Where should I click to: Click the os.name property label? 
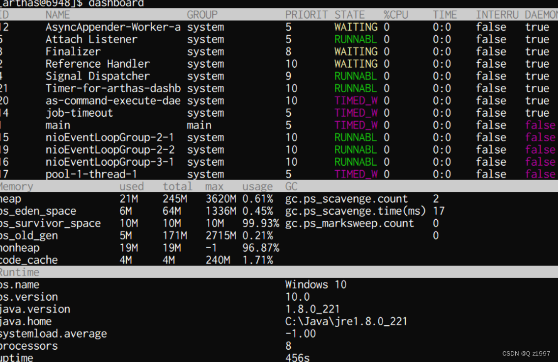click(20, 284)
